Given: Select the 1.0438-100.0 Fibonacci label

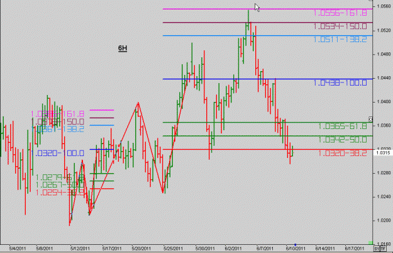Looking at the screenshot, I should pyautogui.click(x=340, y=82).
